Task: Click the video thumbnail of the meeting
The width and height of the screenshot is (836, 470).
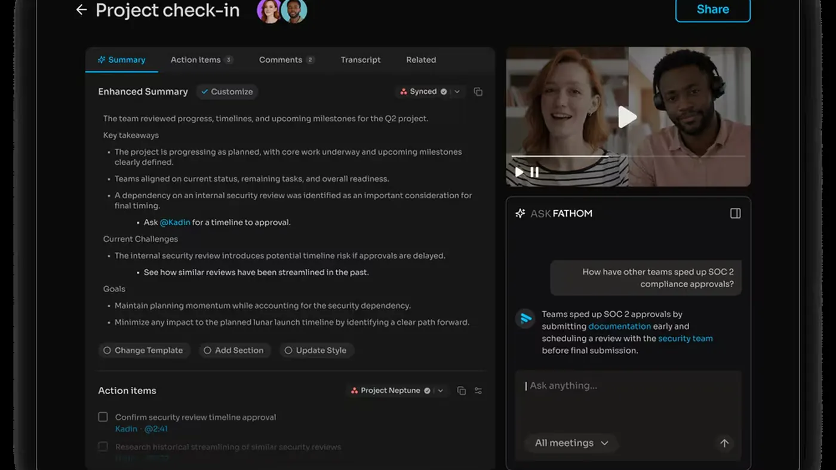Action: (628, 117)
